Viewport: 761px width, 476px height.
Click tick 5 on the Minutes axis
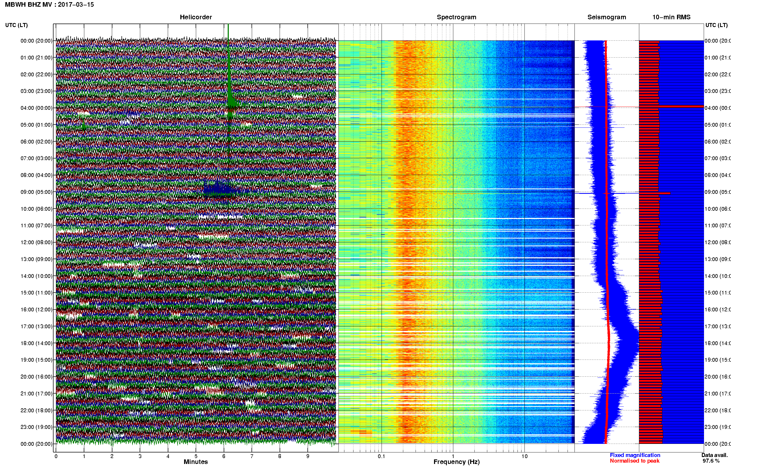(x=196, y=456)
